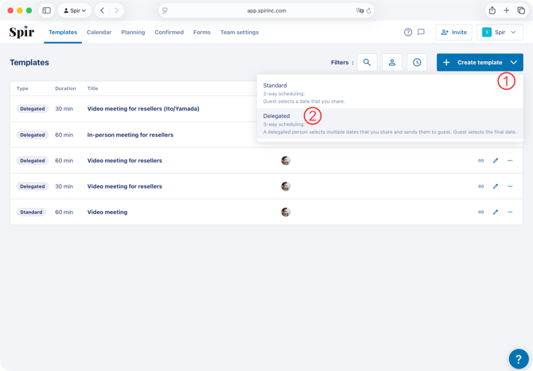This screenshot has height=371, width=533.
Task: Edit the Standard Video meeting template
Action: 496,212
